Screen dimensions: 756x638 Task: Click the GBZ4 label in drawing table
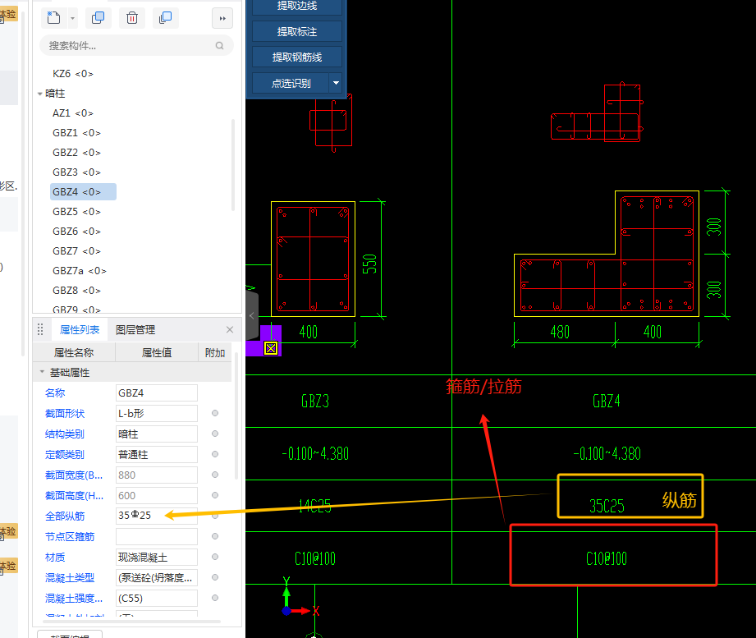click(x=607, y=402)
